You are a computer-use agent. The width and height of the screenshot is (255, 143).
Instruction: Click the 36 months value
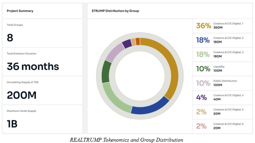(x=33, y=67)
